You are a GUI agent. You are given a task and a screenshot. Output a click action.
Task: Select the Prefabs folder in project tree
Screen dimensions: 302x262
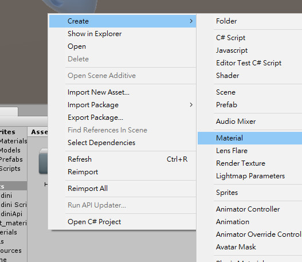[x=11, y=159]
